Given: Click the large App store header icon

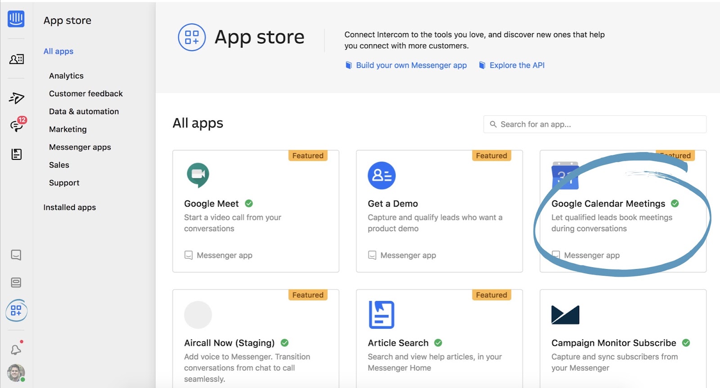Looking at the screenshot, I should tap(192, 37).
